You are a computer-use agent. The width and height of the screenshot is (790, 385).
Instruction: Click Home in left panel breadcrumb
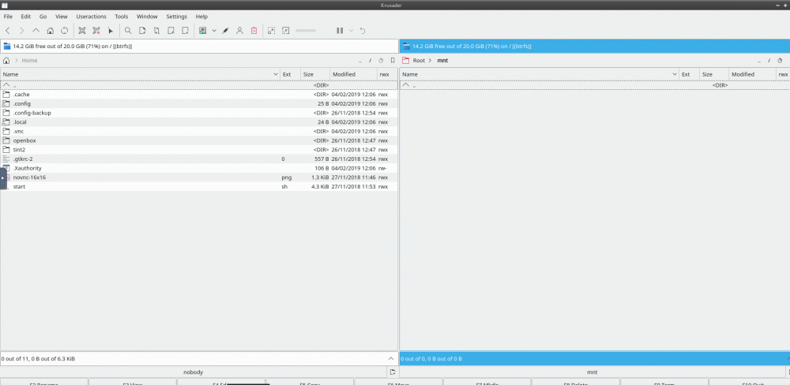click(29, 61)
